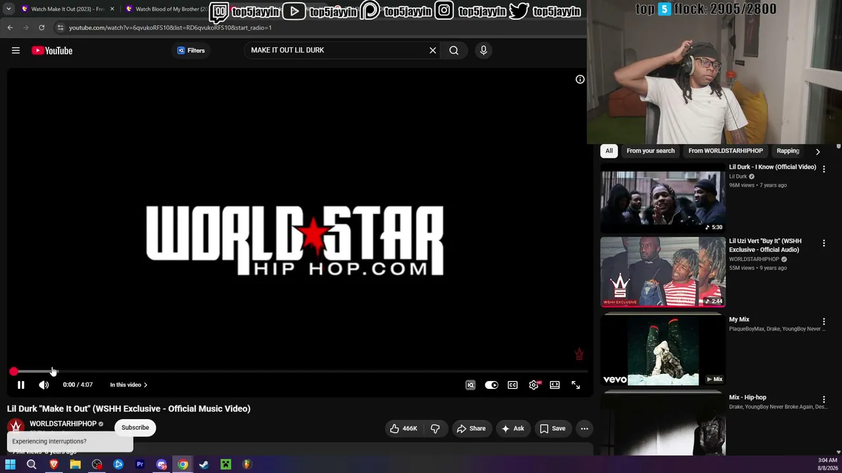Reload the page
842x473 pixels.
pos(41,28)
